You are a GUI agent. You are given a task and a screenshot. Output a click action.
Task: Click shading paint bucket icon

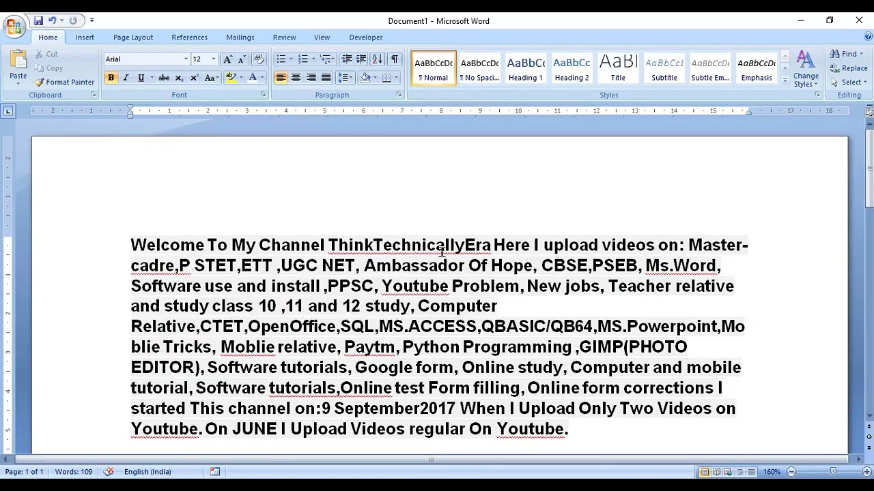tap(365, 78)
